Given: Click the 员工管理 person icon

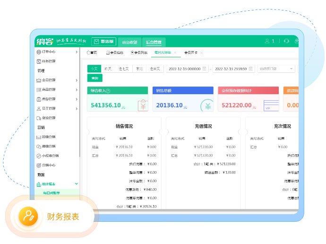Looking at the screenshot, I should point(39,109).
